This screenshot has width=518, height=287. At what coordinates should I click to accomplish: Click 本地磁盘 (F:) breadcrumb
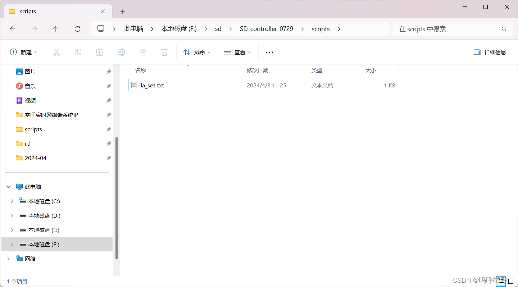coord(179,29)
